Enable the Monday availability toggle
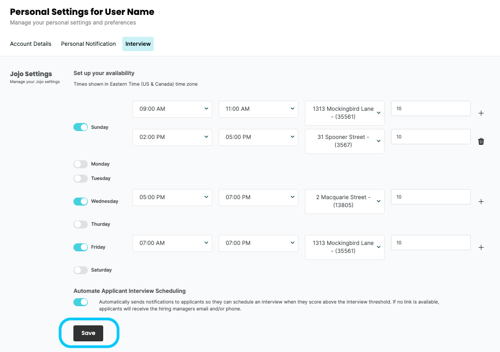The height and width of the screenshot is (352, 500). pyautogui.click(x=80, y=164)
